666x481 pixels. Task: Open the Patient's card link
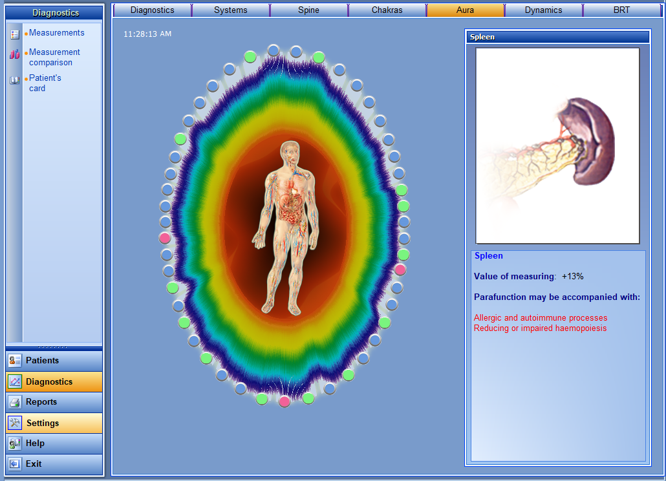coord(45,83)
